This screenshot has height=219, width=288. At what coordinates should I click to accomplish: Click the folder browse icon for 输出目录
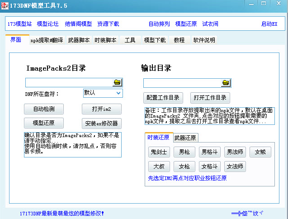[x=226, y=83]
